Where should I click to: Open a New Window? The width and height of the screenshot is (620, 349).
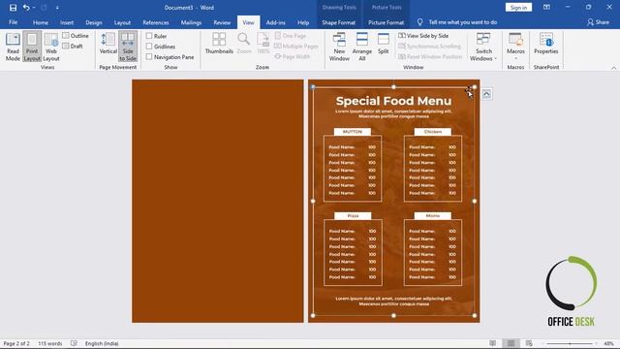(339, 48)
